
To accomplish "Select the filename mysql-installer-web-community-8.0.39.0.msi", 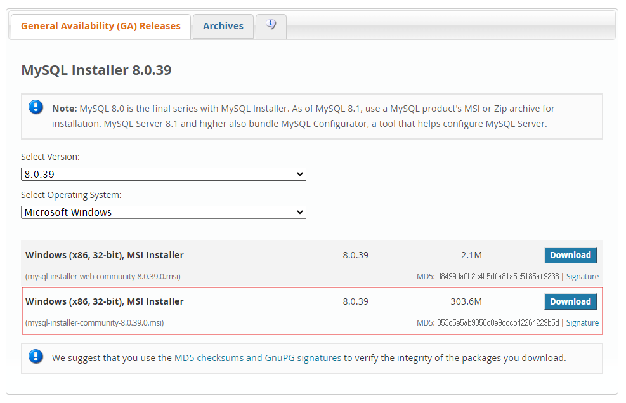I will [103, 277].
